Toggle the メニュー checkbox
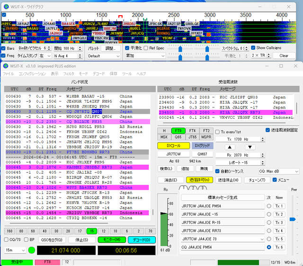303x266 pixels. click(275, 180)
